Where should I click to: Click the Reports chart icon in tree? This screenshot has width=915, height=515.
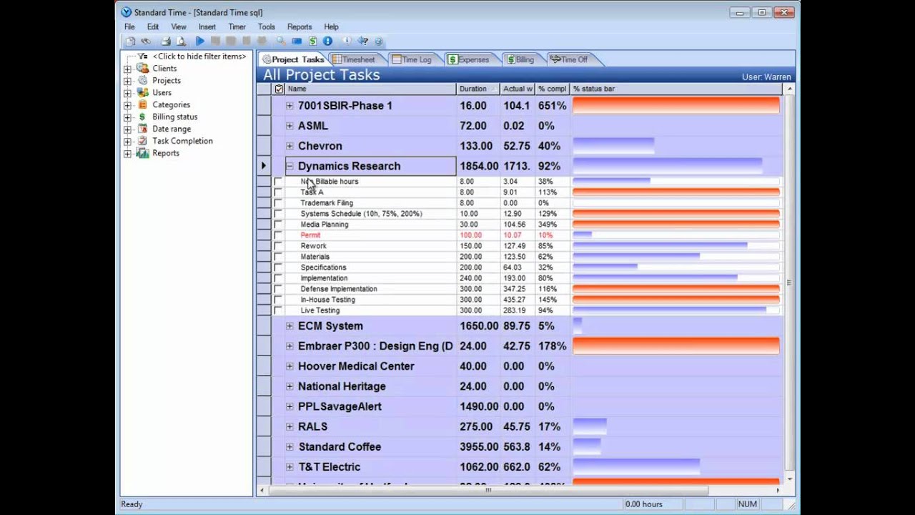(143, 153)
